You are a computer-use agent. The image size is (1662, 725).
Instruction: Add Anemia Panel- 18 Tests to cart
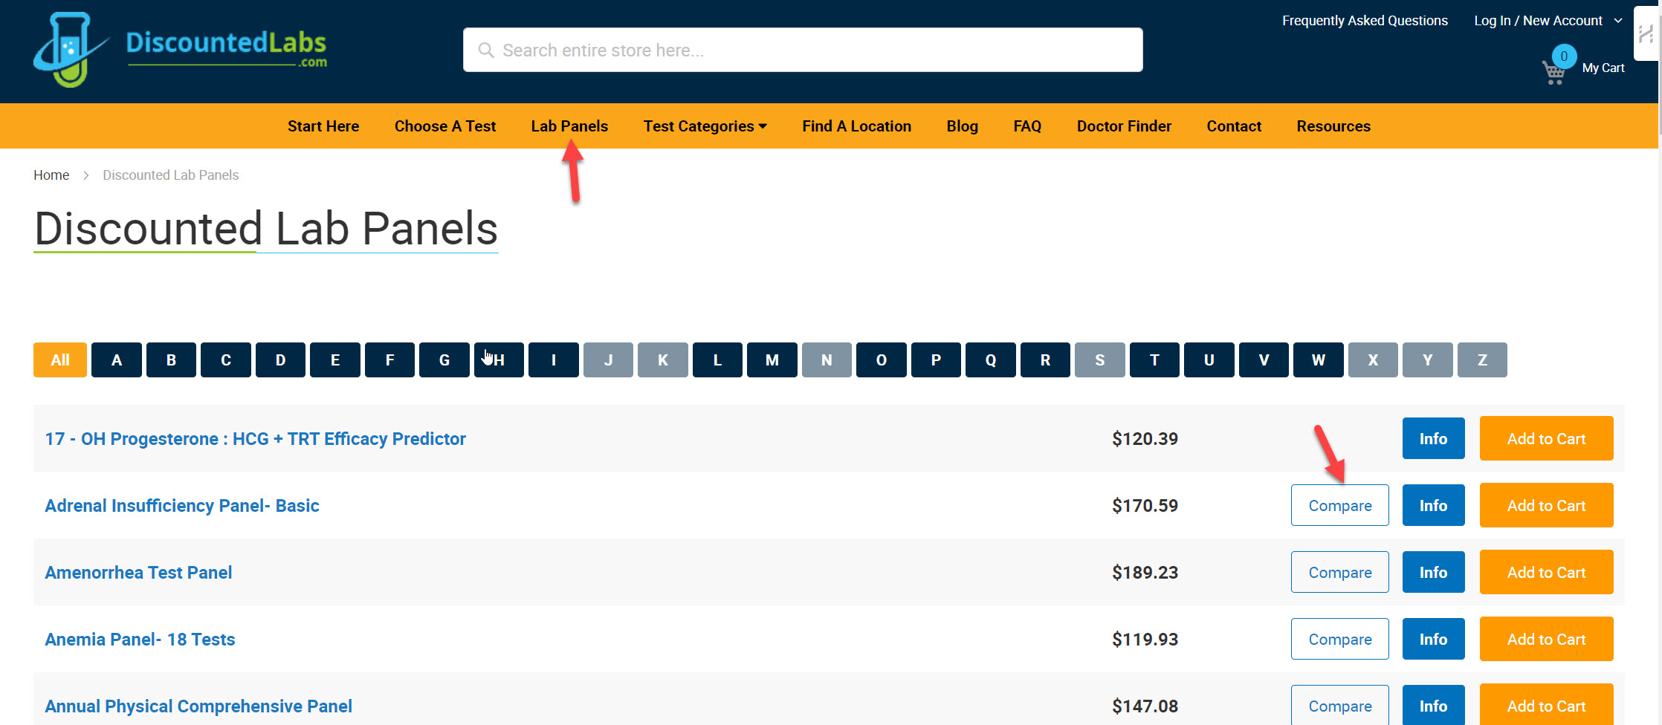pos(1546,639)
